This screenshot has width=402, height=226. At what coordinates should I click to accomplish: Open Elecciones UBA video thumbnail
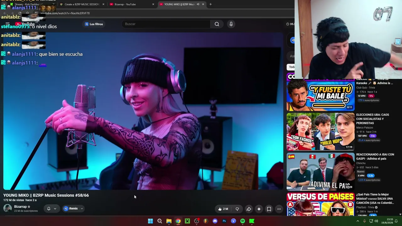pyautogui.click(x=320, y=132)
